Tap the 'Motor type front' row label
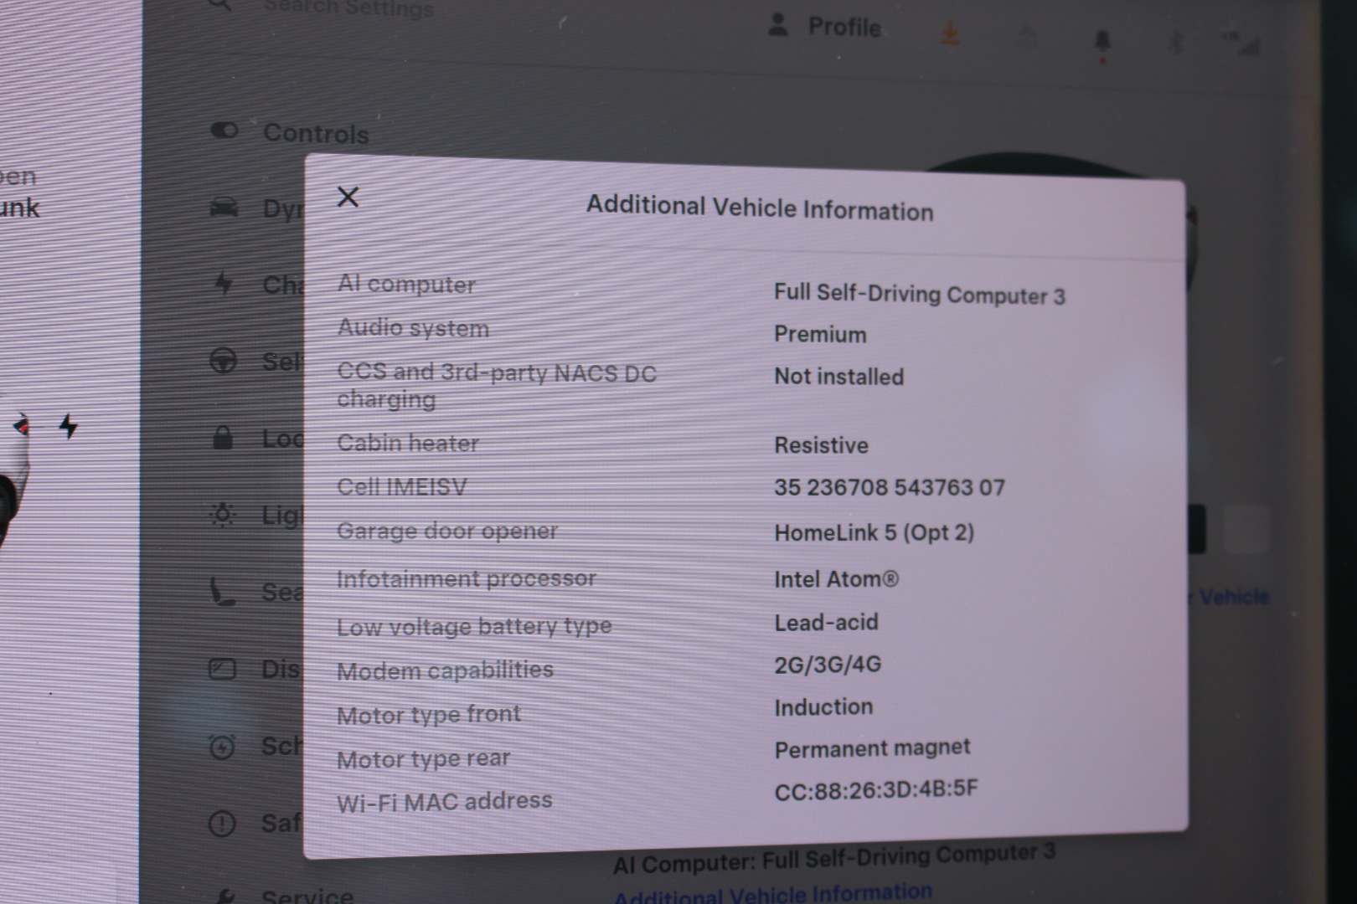The height and width of the screenshot is (904, 1357). click(x=429, y=715)
